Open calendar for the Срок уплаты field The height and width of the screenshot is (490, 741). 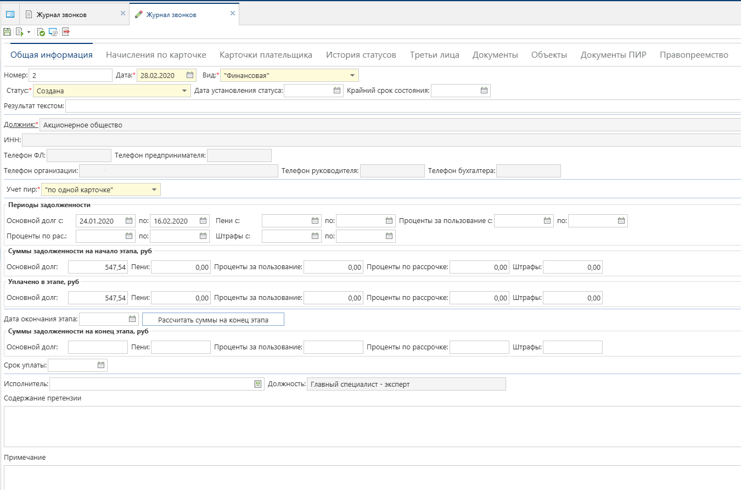tap(101, 365)
